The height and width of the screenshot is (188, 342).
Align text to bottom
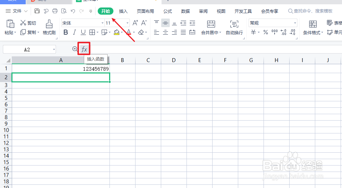[174, 23]
